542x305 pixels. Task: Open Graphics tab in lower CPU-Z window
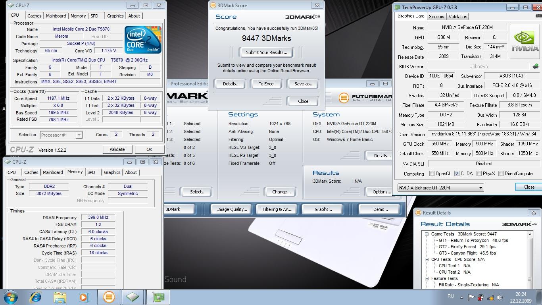112,172
